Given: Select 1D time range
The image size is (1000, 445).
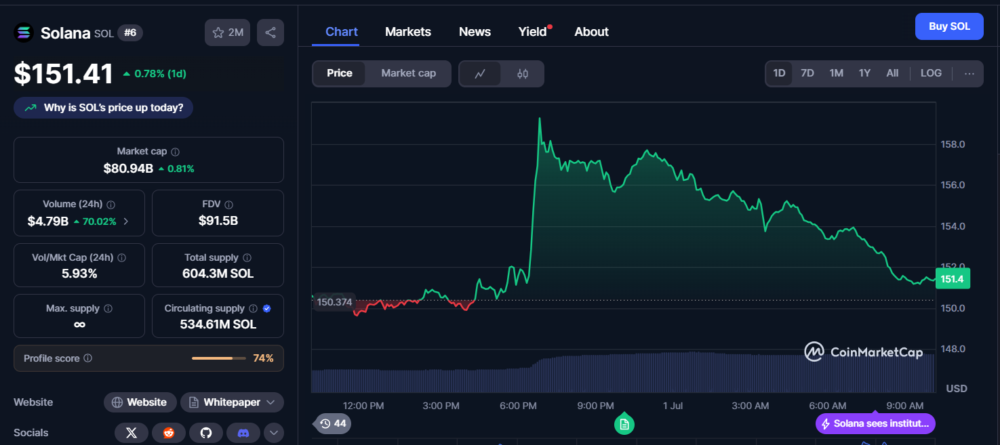Looking at the screenshot, I should tap(779, 73).
